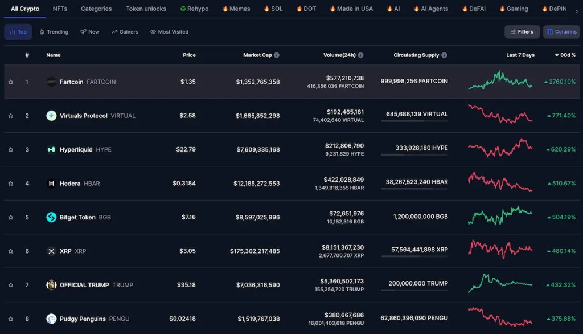The width and height of the screenshot is (583, 334).
Task: Click the Virtuals Protocol logo icon
Action: coord(51,116)
